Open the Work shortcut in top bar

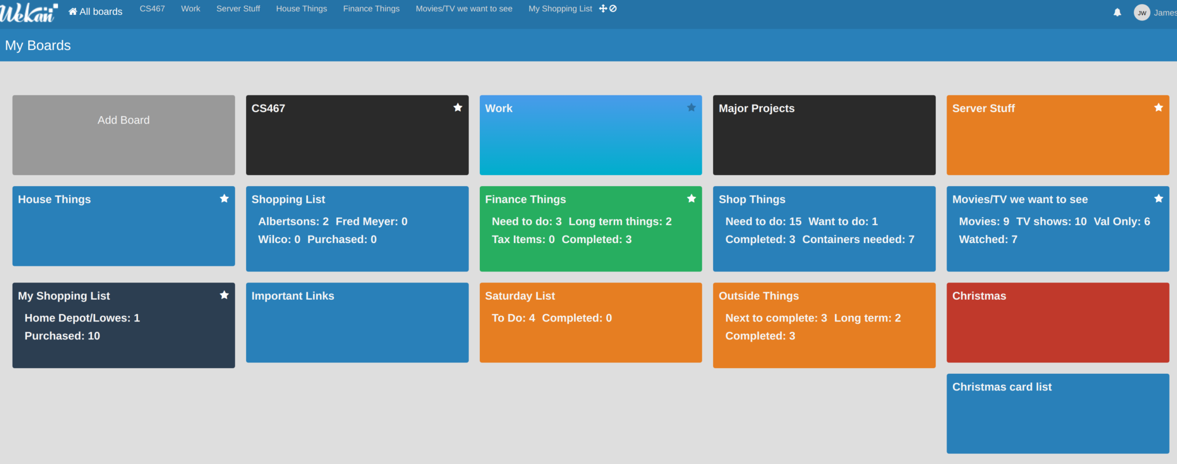pos(191,9)
